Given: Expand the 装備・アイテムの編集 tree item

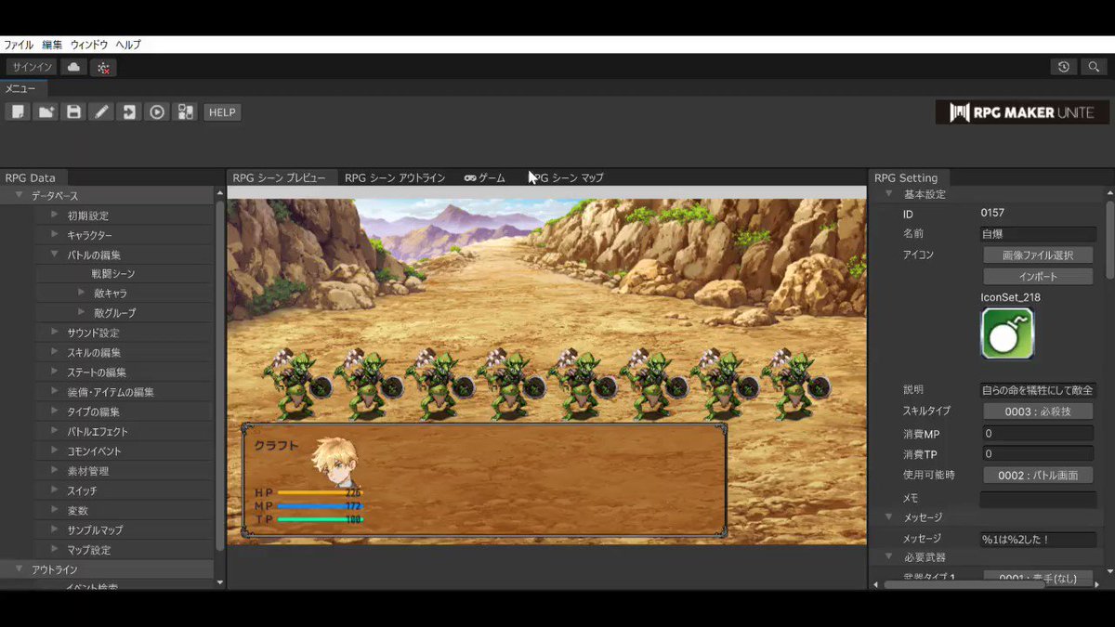Looking at the screenshot, I should tap(55, 392).
